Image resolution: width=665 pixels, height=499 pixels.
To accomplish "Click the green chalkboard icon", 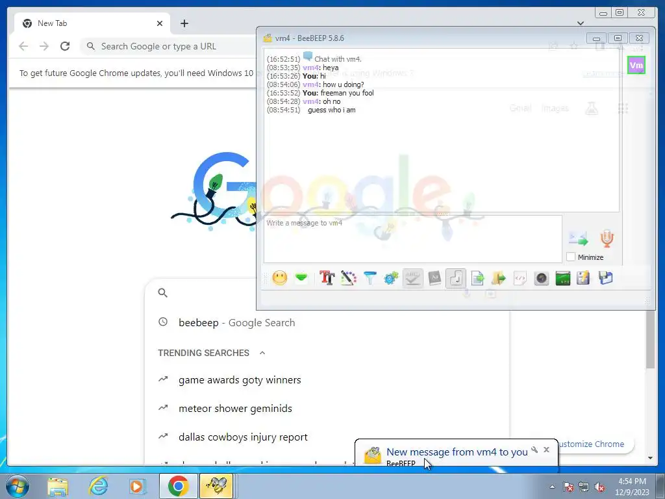I will tap(563, 278).
